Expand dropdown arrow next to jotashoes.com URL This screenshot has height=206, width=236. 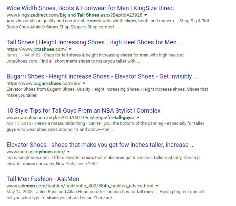point(70,49)
